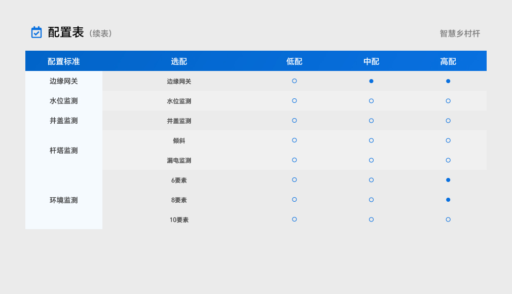
Task: Click the 10要素 option label
Action: [179, 220]
